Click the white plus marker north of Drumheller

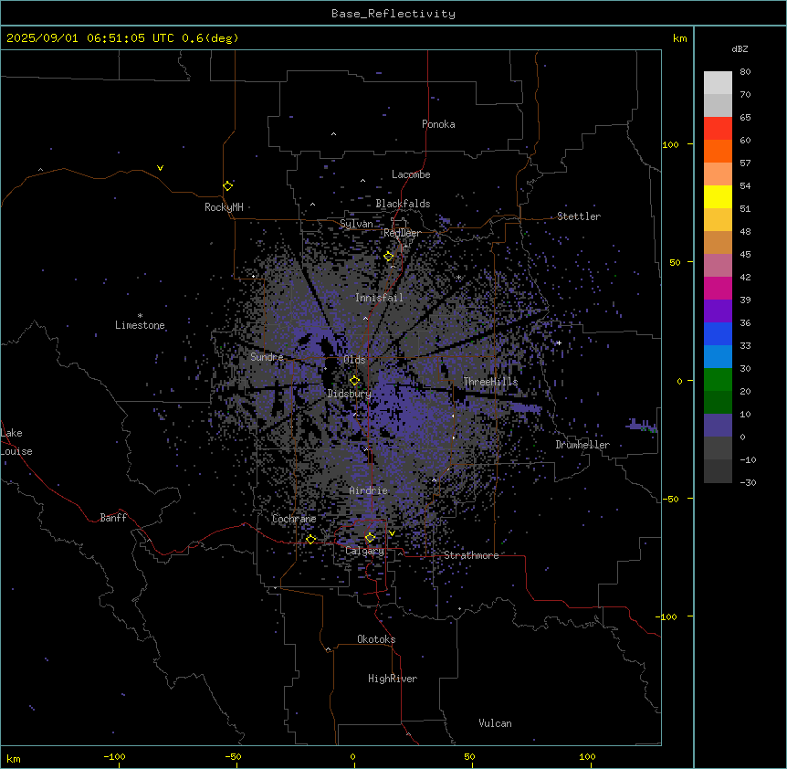pyautogui.click(x=559, y=342)
